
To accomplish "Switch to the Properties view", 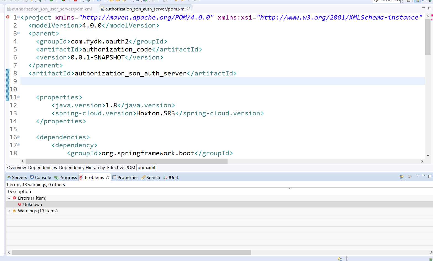I will click(125, 178).
